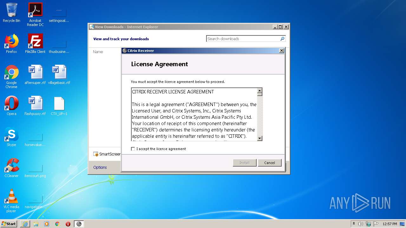
Task: Click the search magnifier in View Downloads
Action: click(282, 39)
